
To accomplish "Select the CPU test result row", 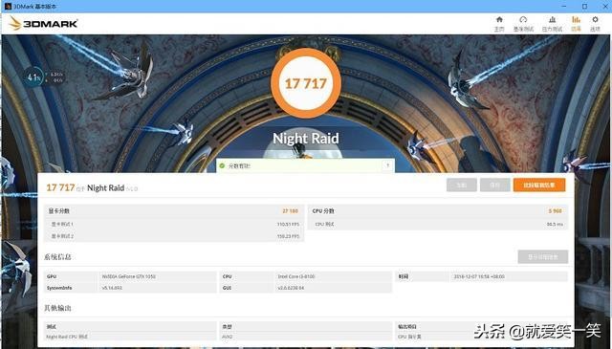I will [x=438, y=224].
